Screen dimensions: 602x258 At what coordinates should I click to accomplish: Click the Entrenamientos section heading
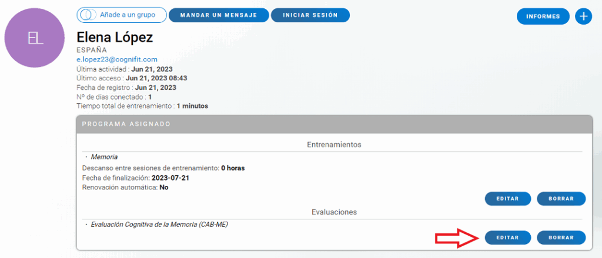(x=334, y=144)
